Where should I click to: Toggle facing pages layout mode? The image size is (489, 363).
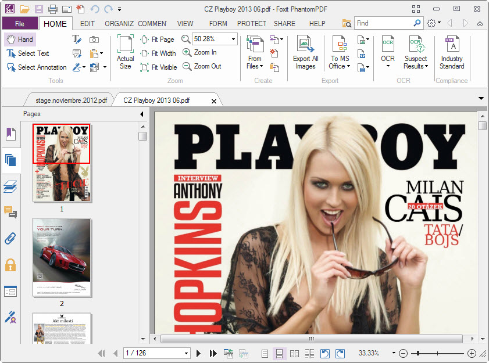coord(295,353)
